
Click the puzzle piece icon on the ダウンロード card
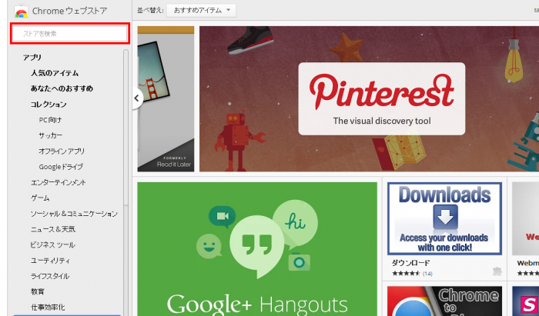[497, 271]
